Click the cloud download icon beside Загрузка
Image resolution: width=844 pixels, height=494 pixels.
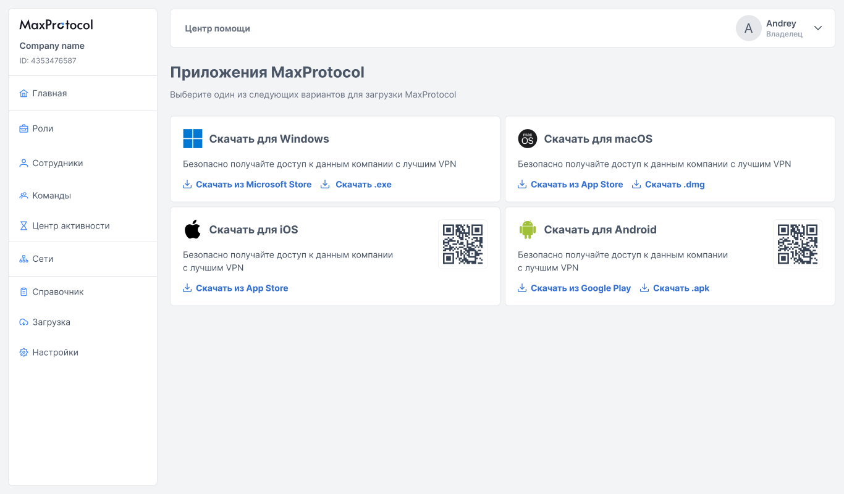point(24,322)
